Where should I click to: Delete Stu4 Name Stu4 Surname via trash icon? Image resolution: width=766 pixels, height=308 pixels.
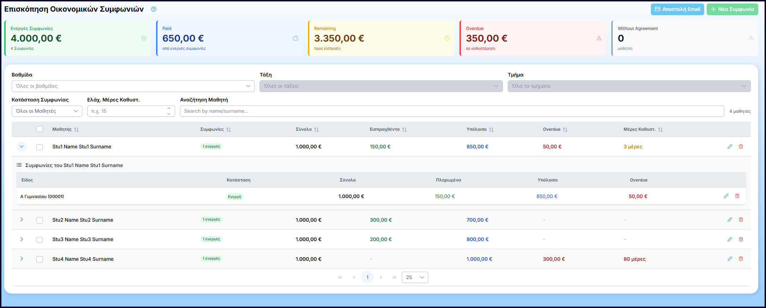(741, 259)
